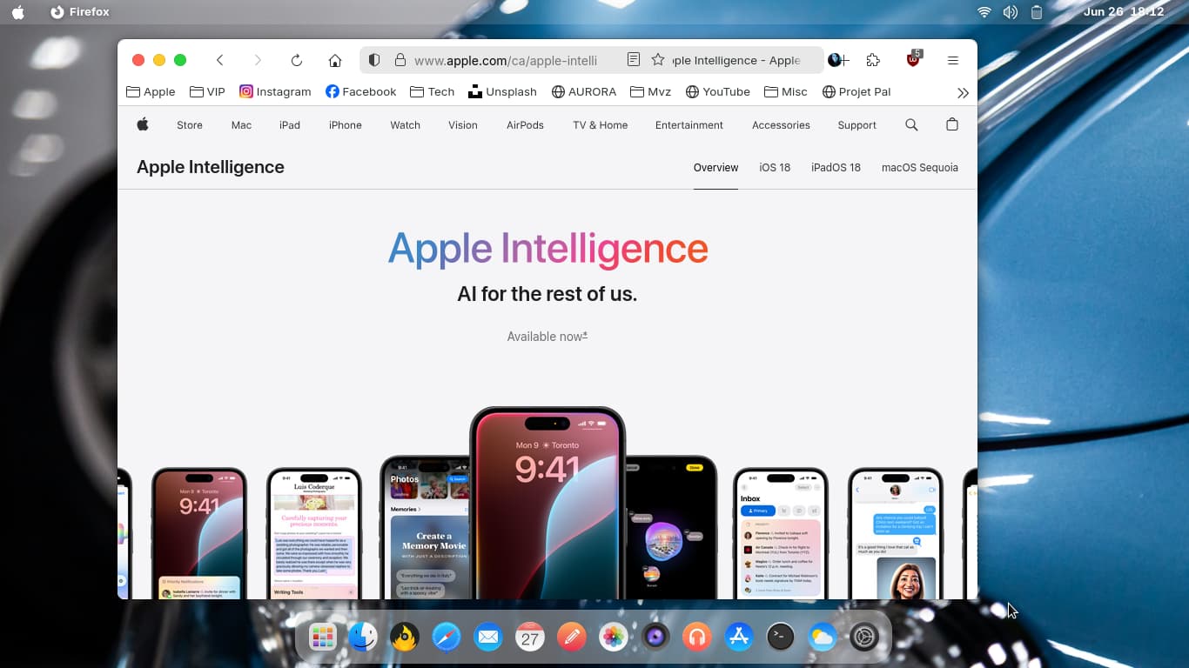This screenshot has height=668, width=1189.
Task: Open the Facebook bookmark
Action: click(x=360, y=91)
